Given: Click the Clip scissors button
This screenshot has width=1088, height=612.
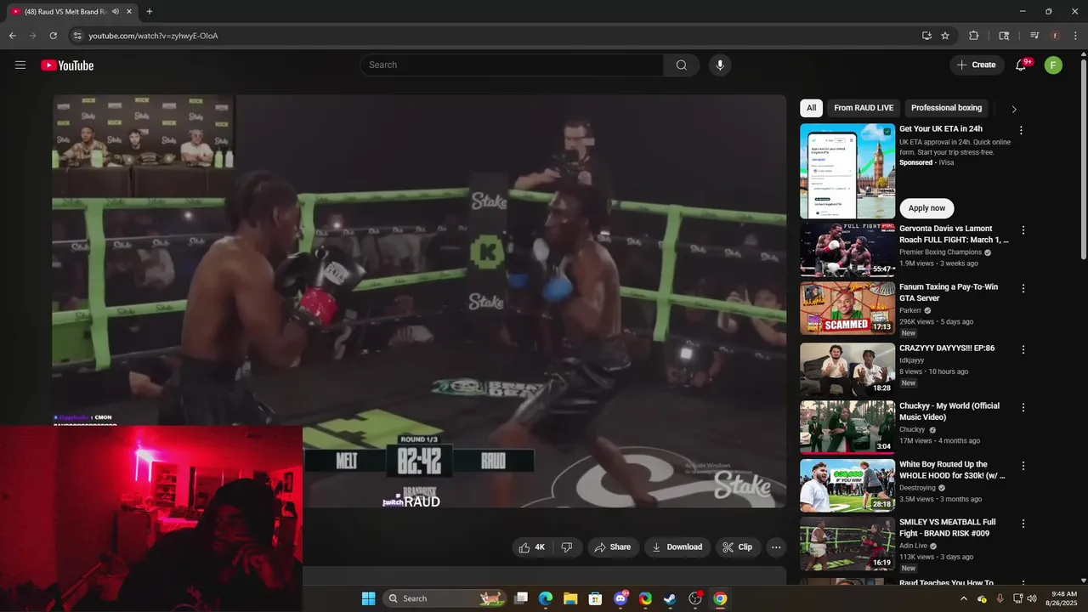Looking at the screenshot, I should tap(738, 547).
